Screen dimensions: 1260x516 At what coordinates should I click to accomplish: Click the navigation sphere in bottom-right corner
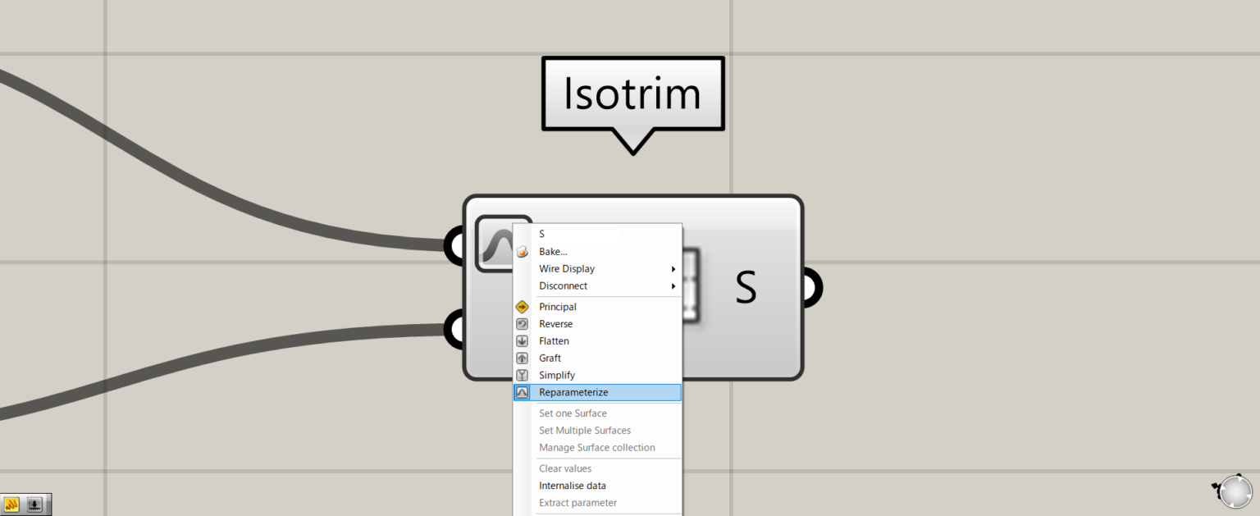[x=1235, y=491]
